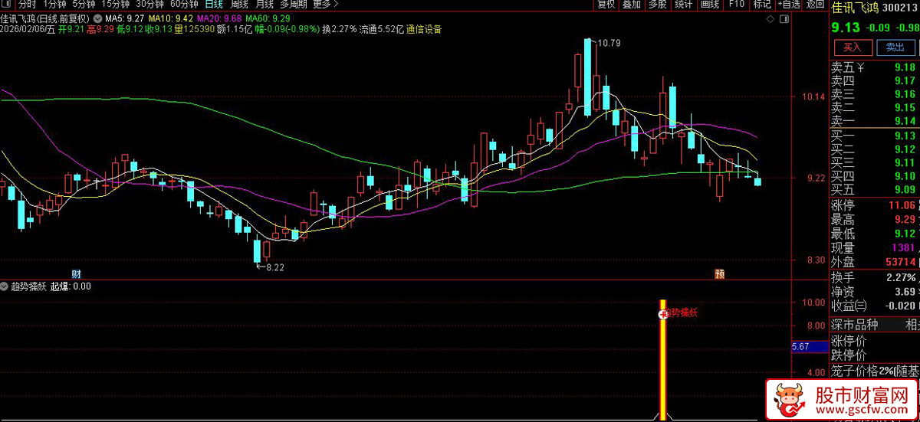Switch to the 分时 chart tab
This screenshot has width=920, height=422.
pos(27,4)
